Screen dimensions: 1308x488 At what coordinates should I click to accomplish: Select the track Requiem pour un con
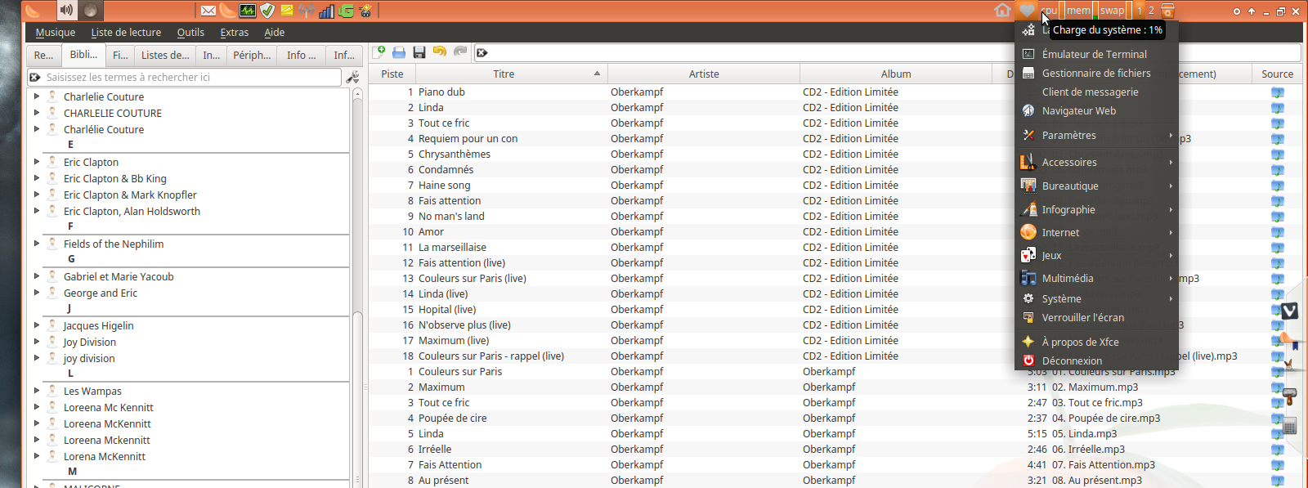(468, 139)
